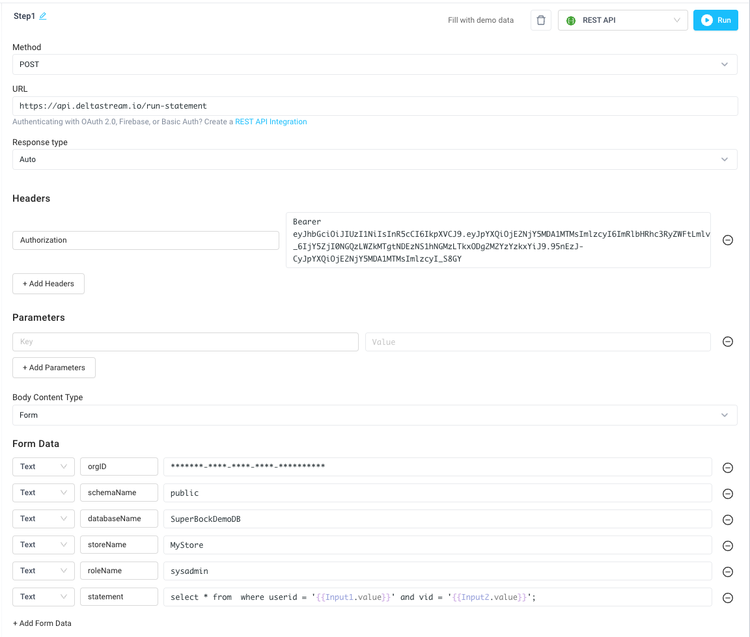This screenshot has height=637, width=750.
Task: Click the Authorization header name field
Action: [146, 240]
